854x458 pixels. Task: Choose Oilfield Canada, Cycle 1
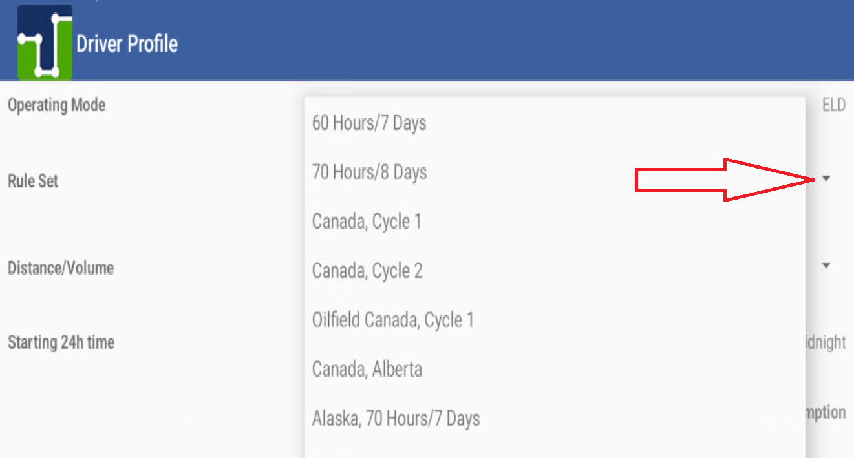(393, 320)
